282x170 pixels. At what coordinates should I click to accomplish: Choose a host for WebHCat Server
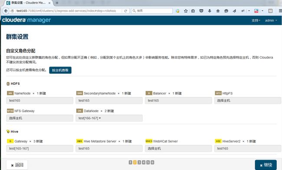(x=178, y=148)
